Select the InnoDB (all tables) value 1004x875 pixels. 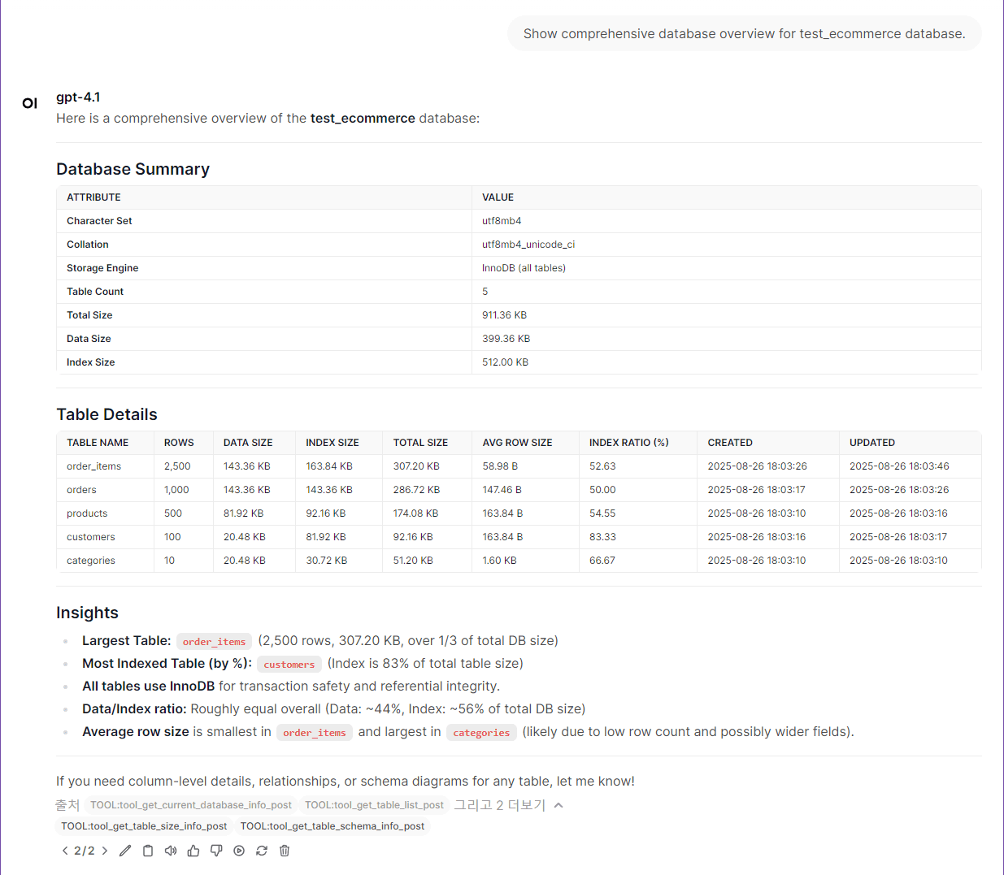[x=524, y=268]
